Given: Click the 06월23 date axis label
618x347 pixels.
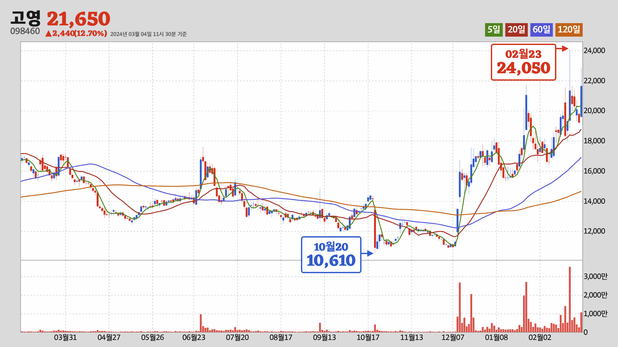Looking at the screenshot, I should [x=194, y=337].
